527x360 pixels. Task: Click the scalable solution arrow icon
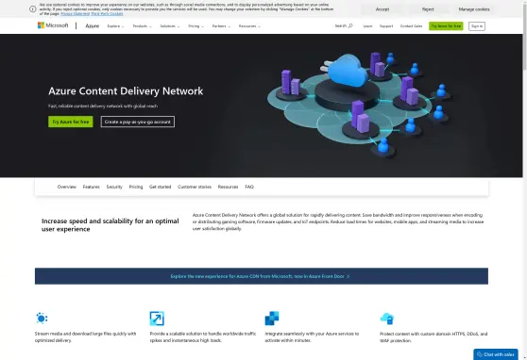coord(157,319)
